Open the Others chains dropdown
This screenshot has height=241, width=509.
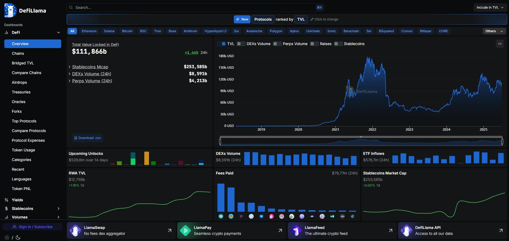[x=494, y=31]
